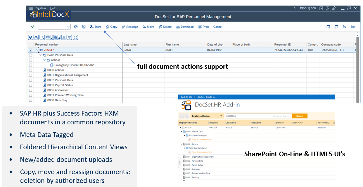Click the Back to Site link
This screenshot has height=187, width=363.
186,97
